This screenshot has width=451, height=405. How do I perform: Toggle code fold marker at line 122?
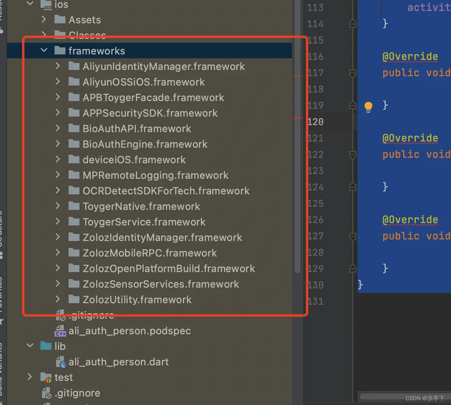tap(352, 155)
